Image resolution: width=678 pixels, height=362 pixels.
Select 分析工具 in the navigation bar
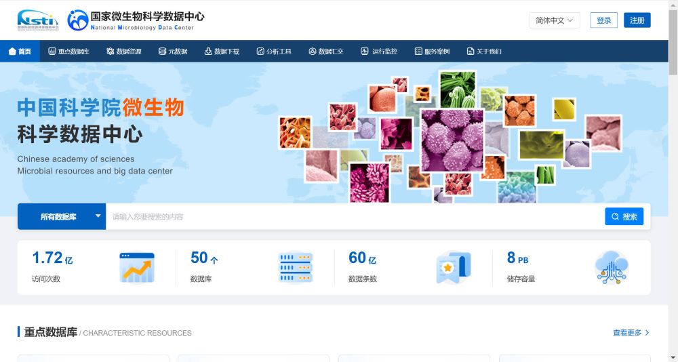tap(274, 52)
